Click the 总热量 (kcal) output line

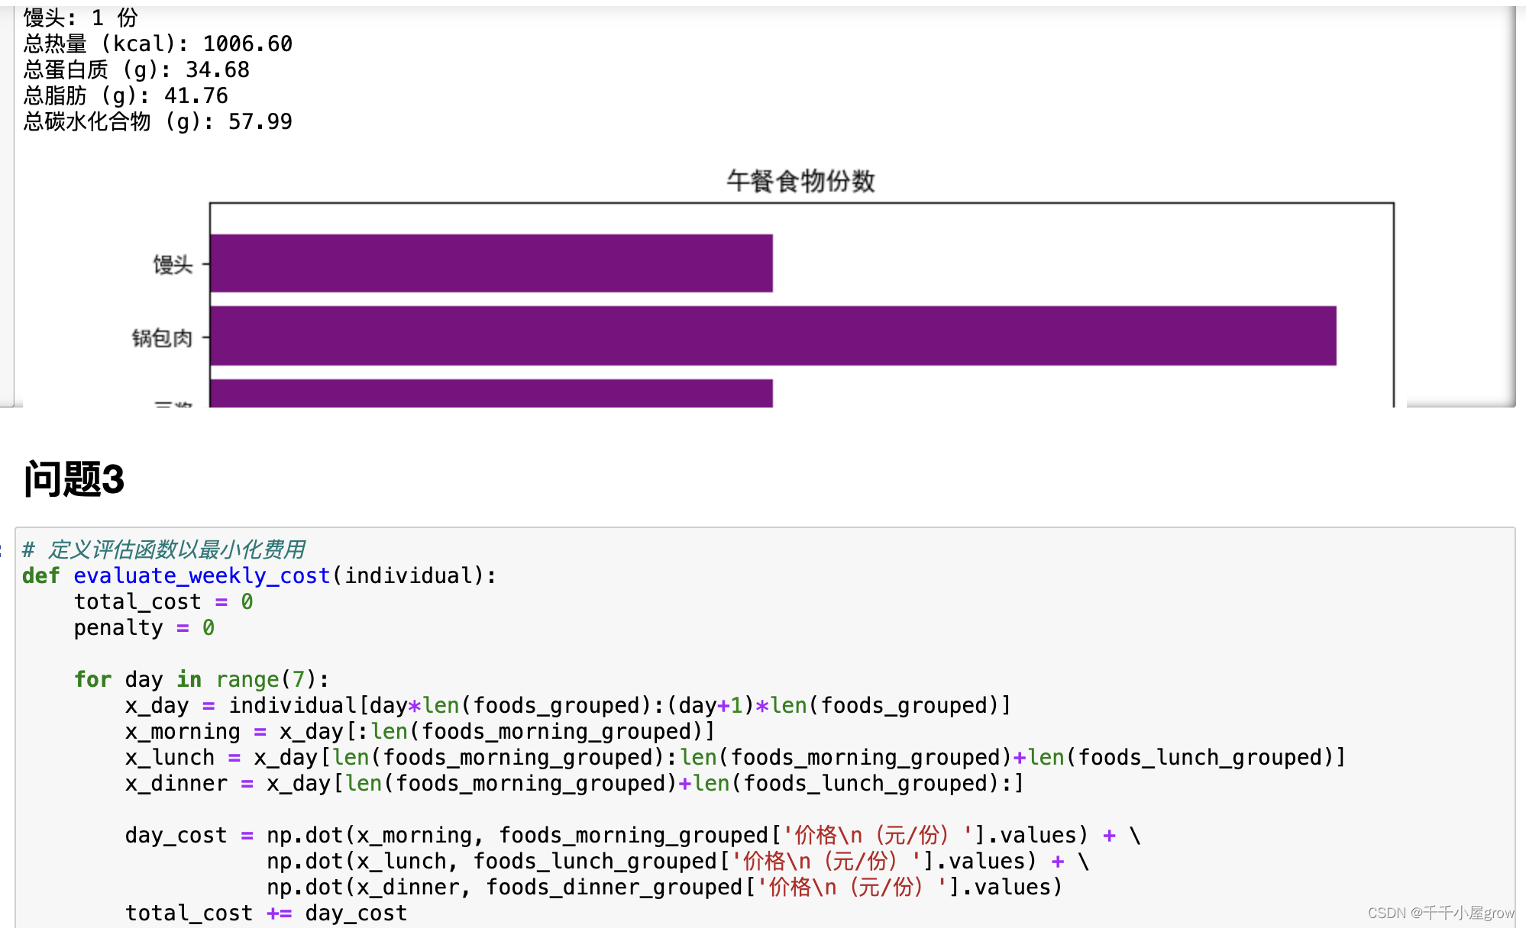click(158, 44)
